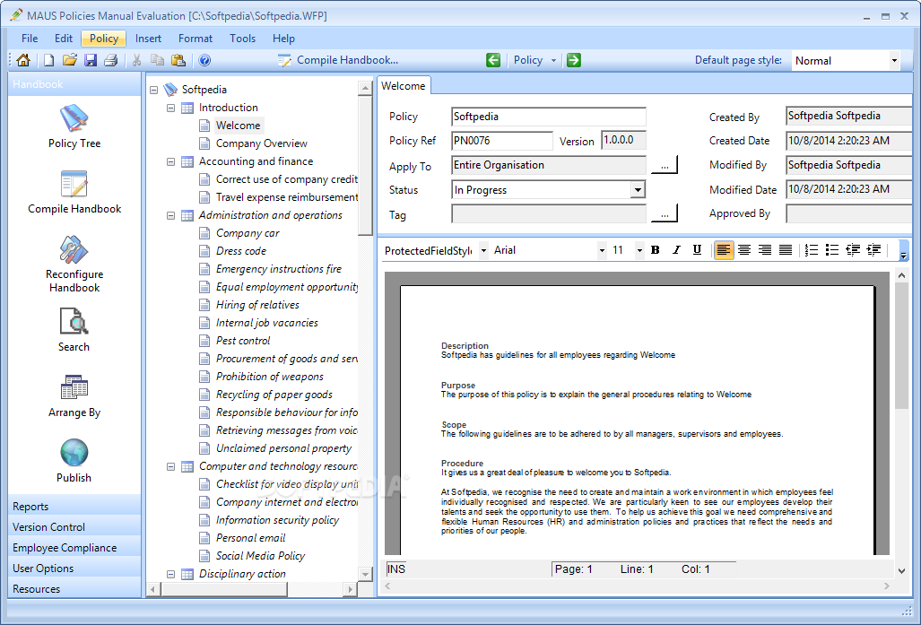Open the Reports sidebar section
The image size is (921, 625).
(74, 507)
